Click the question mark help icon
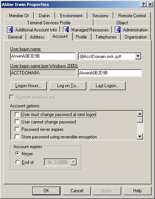This screenshot has height=199, width=155. (143, 4)
